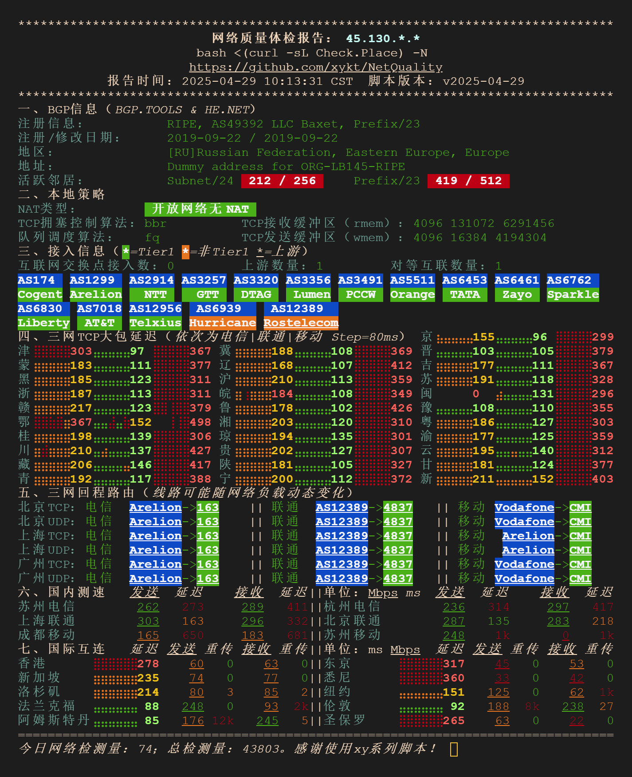Click the AS3257 GTT badge
The height and width of the screenshot is (777, 632).
coord(204,287)
